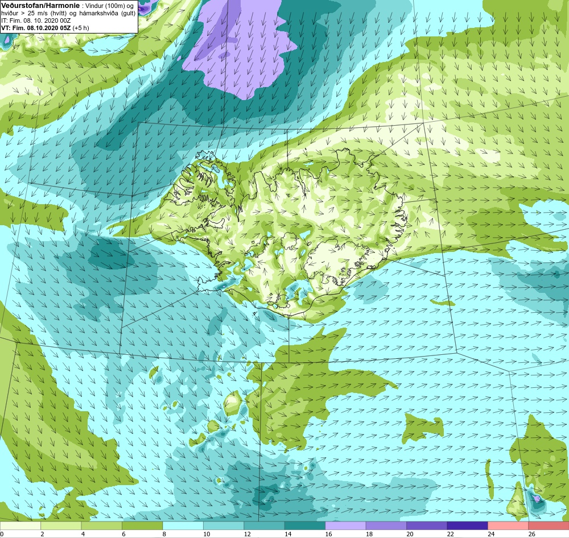Click the olive green 6–8 m/s legend swatch

coord(142,525)
